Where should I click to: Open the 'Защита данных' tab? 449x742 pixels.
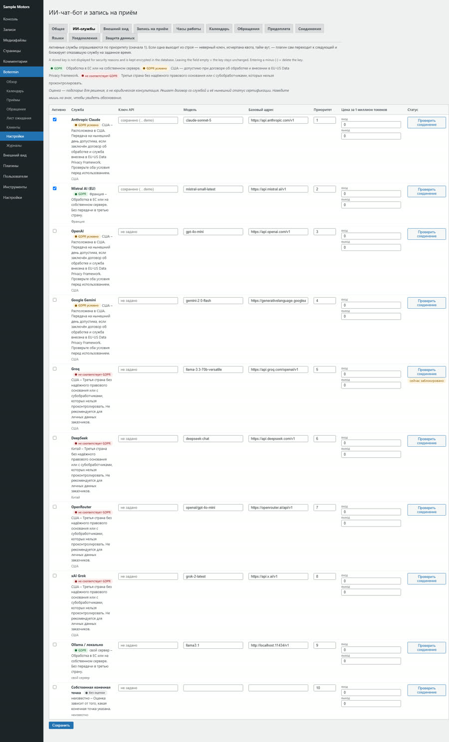tap(120, 38)
